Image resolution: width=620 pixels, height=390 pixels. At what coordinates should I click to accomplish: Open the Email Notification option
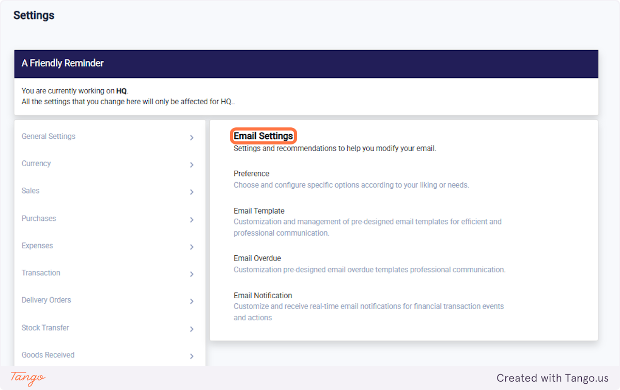[x=263, y=296]
